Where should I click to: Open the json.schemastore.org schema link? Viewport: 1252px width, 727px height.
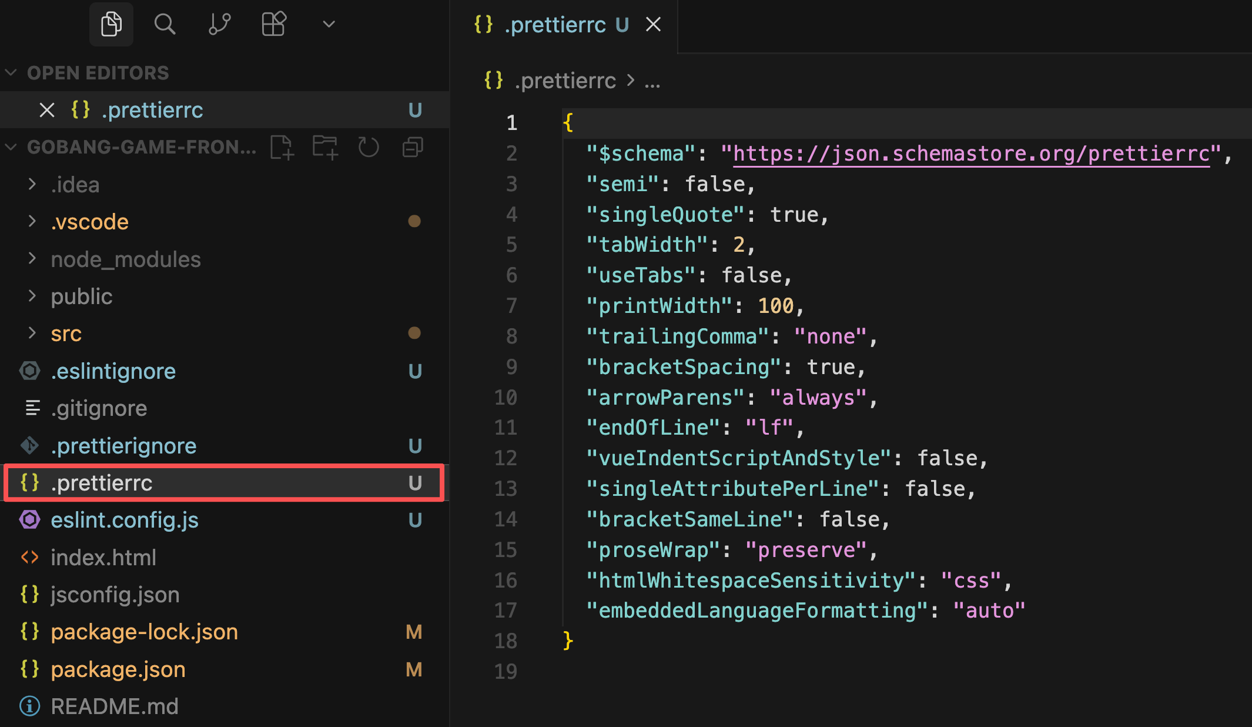(970, 154)
